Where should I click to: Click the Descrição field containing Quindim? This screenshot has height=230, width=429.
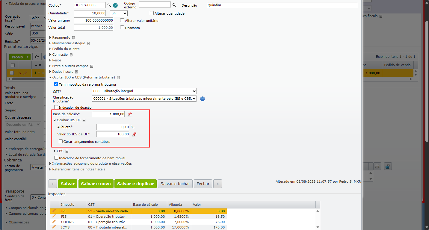click(282, 5)
